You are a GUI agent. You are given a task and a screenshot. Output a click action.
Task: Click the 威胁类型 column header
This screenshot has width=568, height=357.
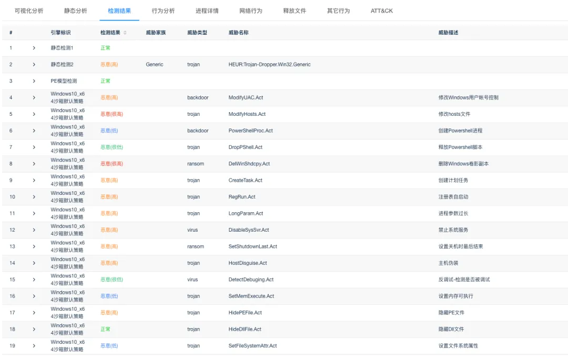click(197, 33)
